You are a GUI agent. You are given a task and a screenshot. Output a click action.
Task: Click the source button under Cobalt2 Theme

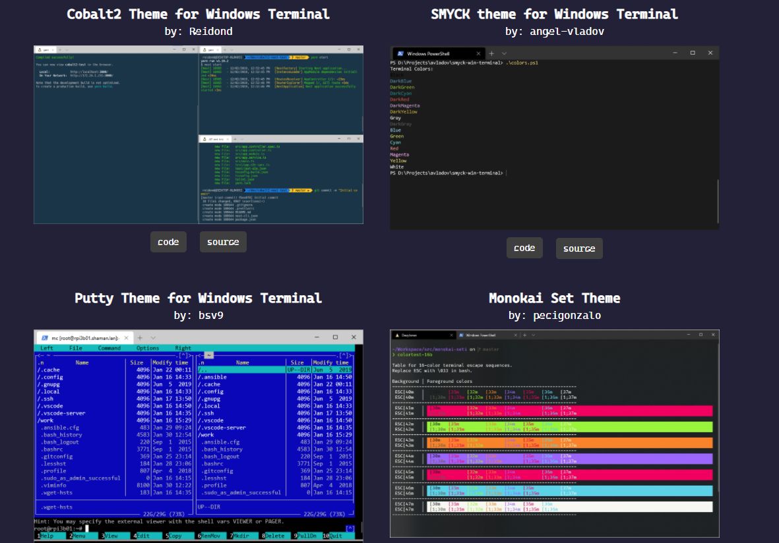(x=223, y=242)
